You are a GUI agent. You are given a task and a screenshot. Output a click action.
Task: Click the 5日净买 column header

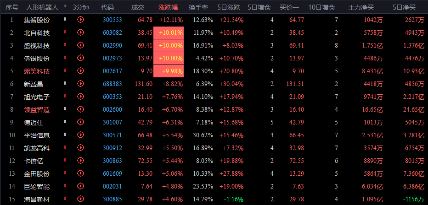coord(404,7)
